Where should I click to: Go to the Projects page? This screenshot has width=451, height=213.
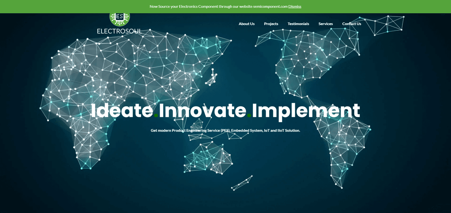tap(271, 24)
